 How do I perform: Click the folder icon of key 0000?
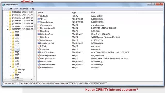13,32
